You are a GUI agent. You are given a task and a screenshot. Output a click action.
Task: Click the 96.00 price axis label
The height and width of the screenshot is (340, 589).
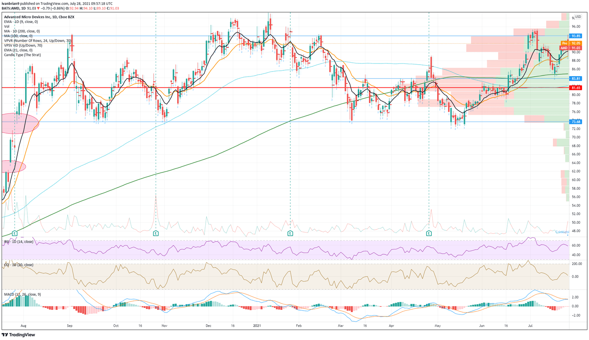click(576, 27)
